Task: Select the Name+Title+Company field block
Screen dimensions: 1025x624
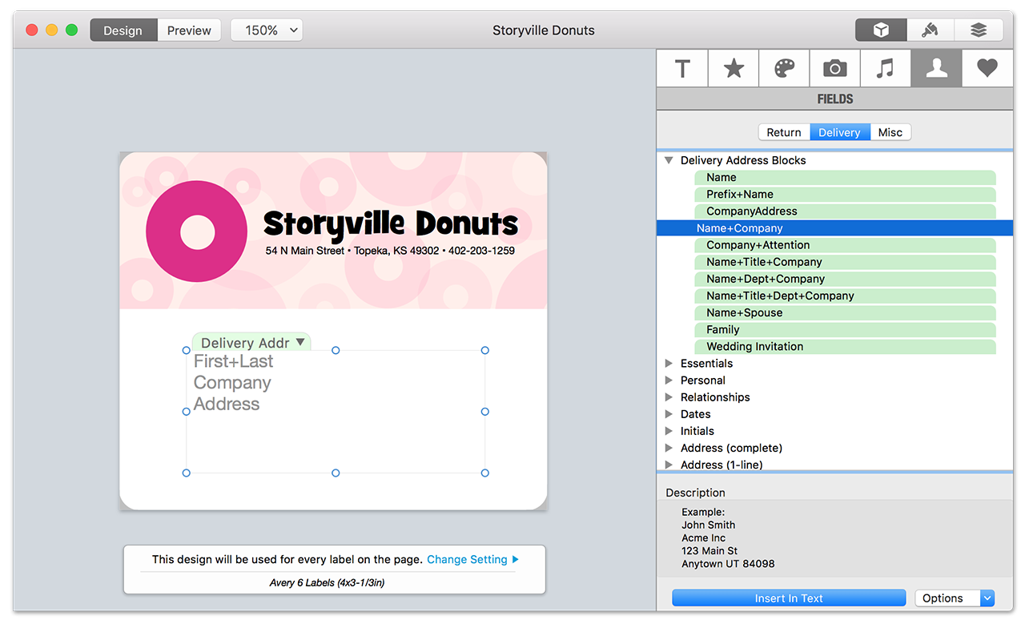Action: [845, 262]
